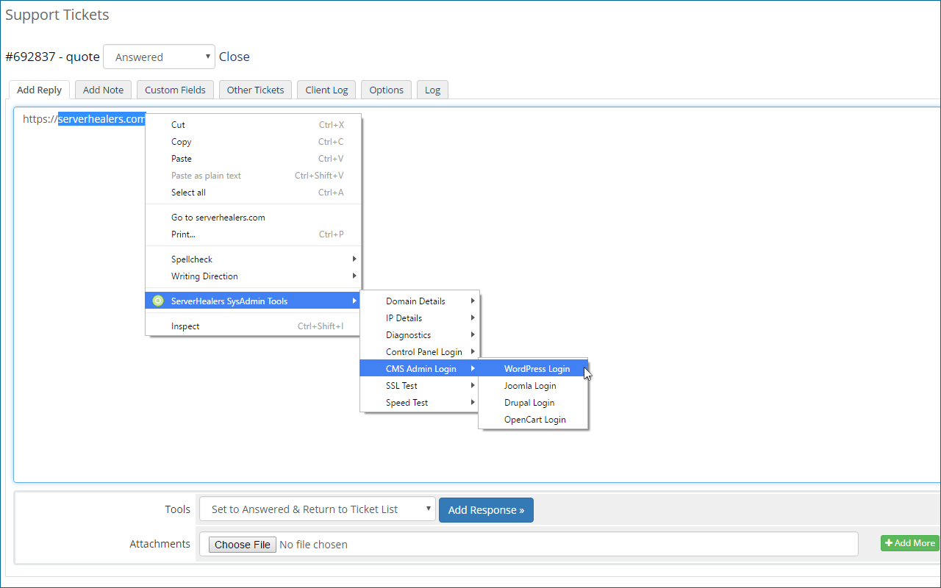941x588 pixels.
Task: Click WordPress Login option
Action: pos(533,369)
